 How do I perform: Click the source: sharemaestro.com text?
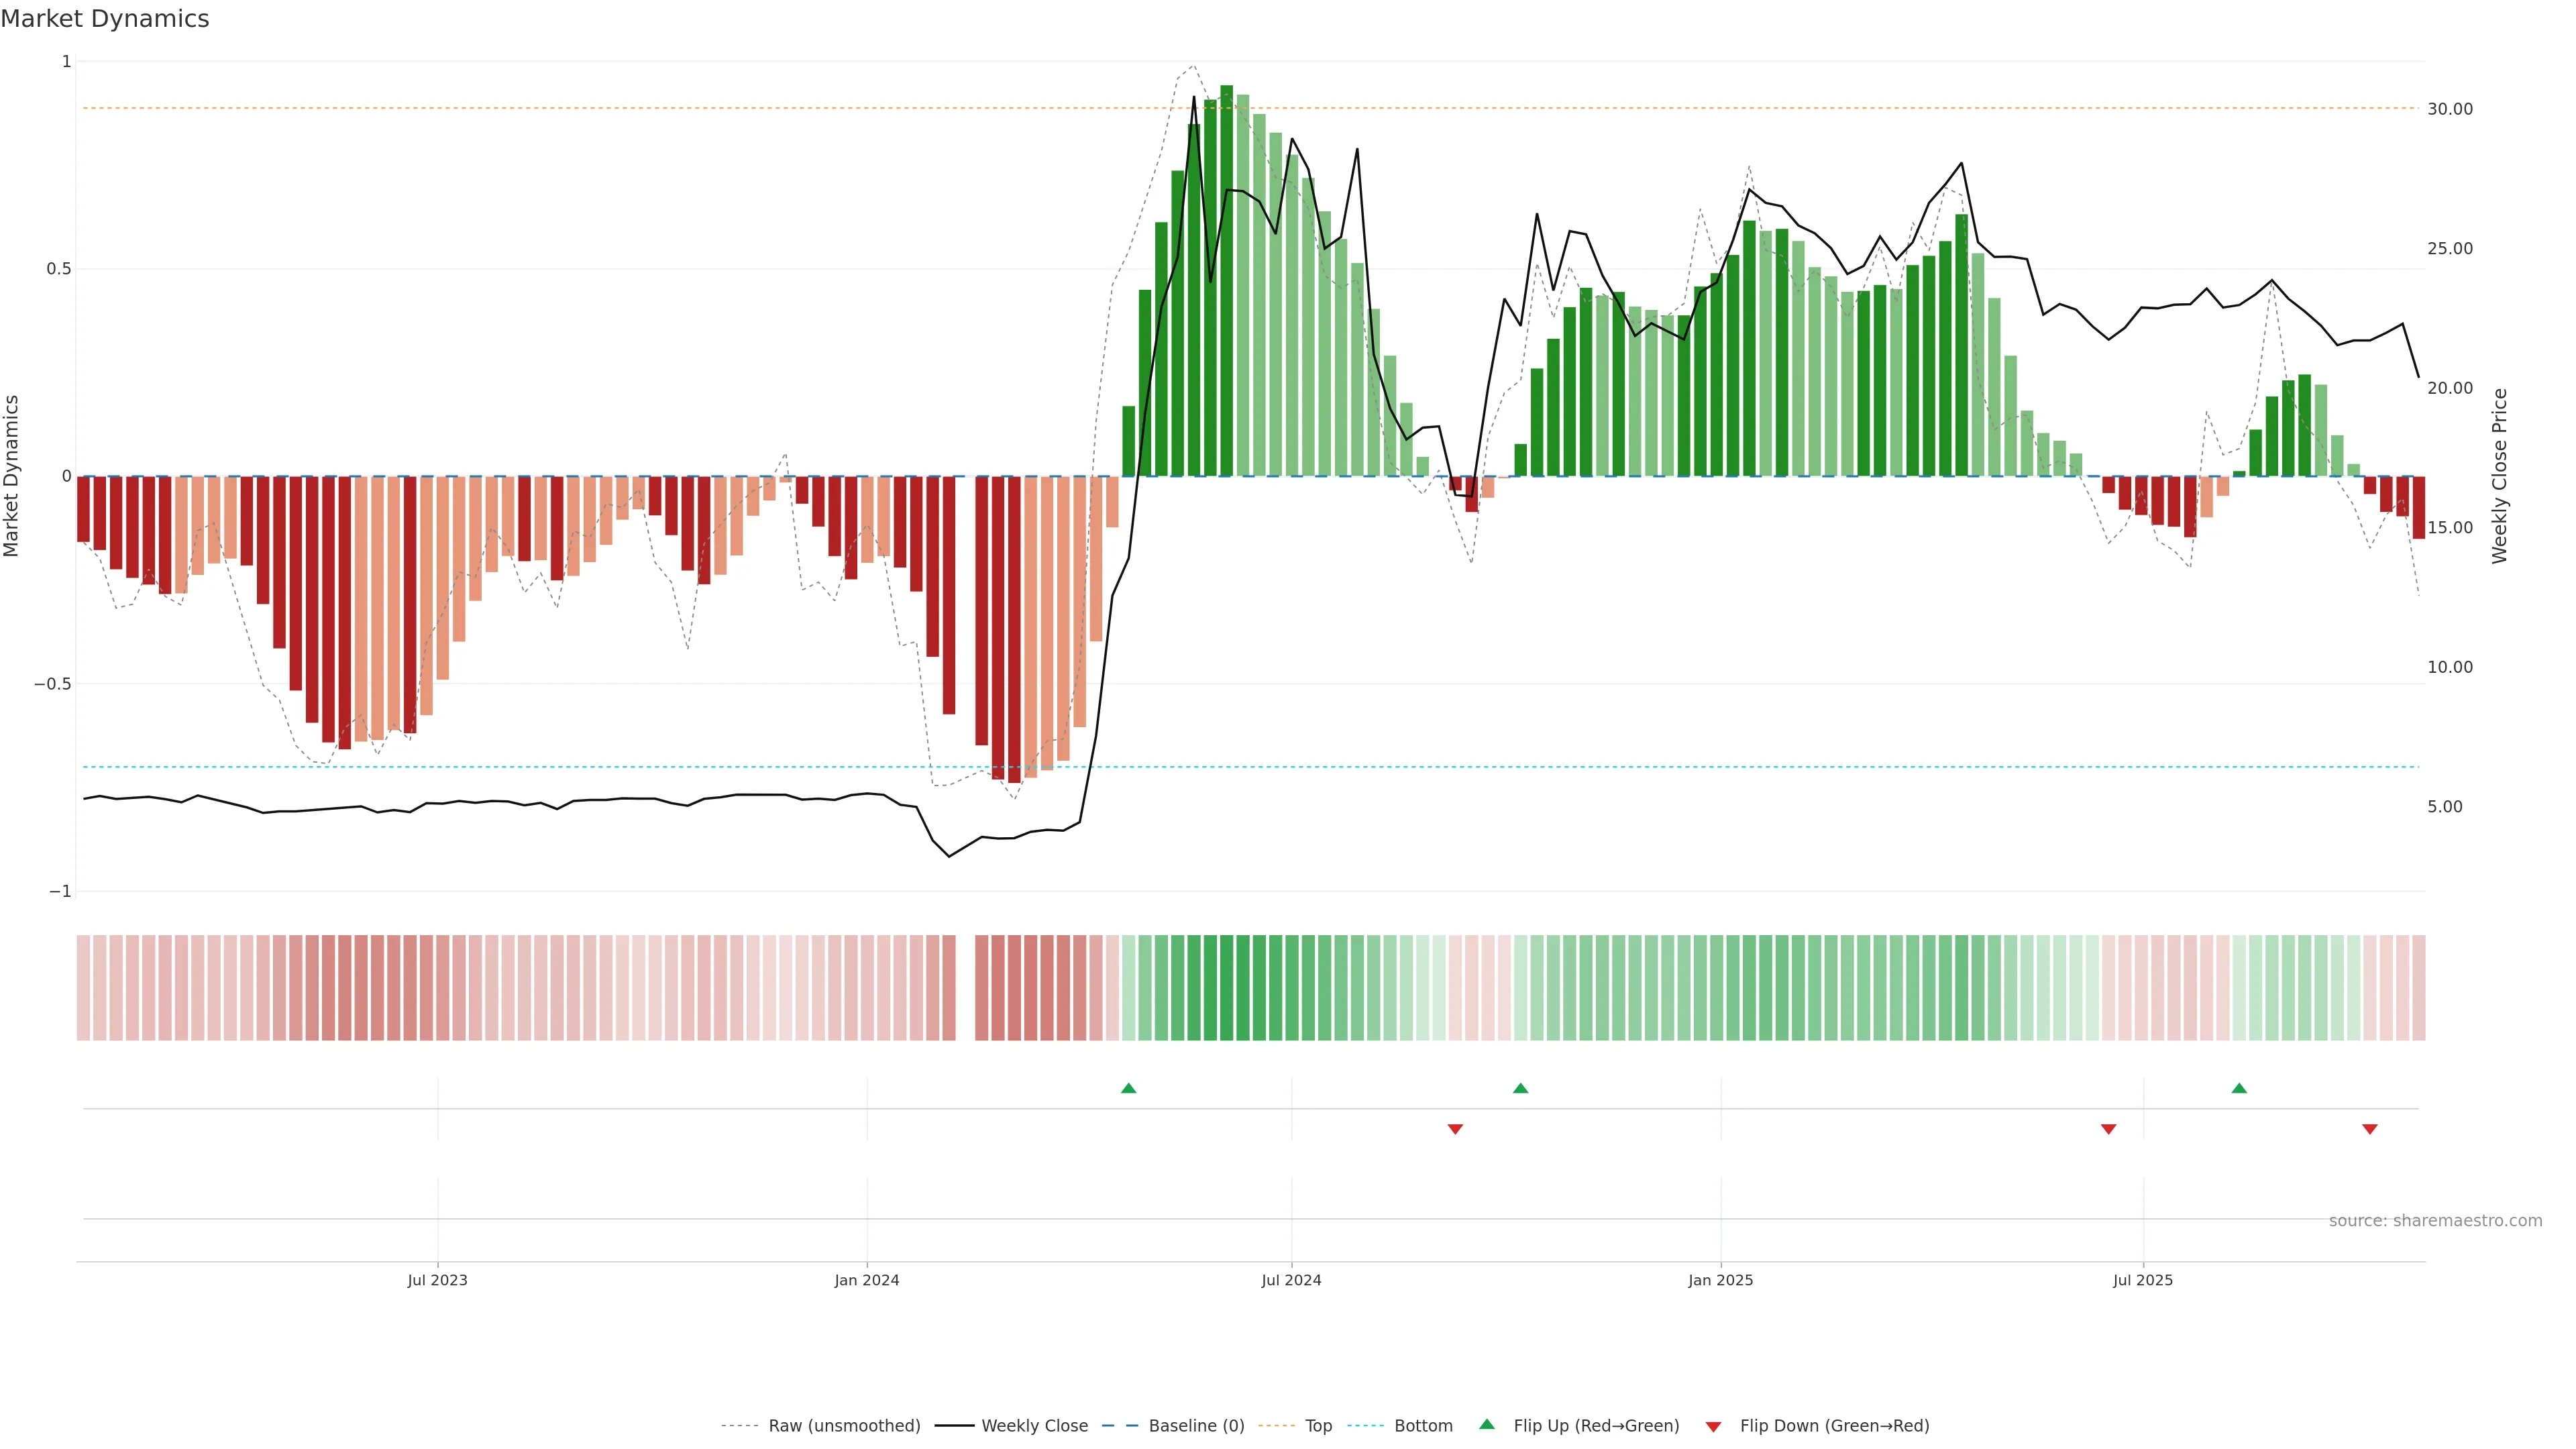(2435, 1220)
